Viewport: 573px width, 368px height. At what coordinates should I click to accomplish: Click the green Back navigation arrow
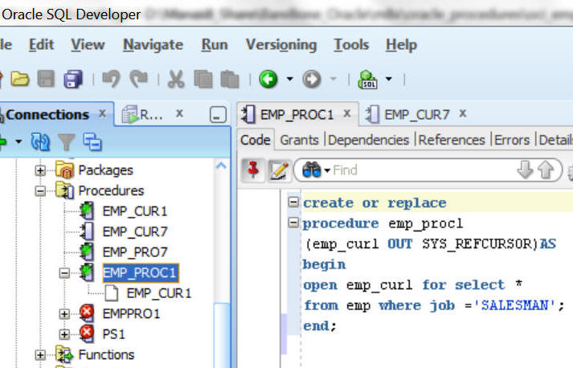coord(268,80)
